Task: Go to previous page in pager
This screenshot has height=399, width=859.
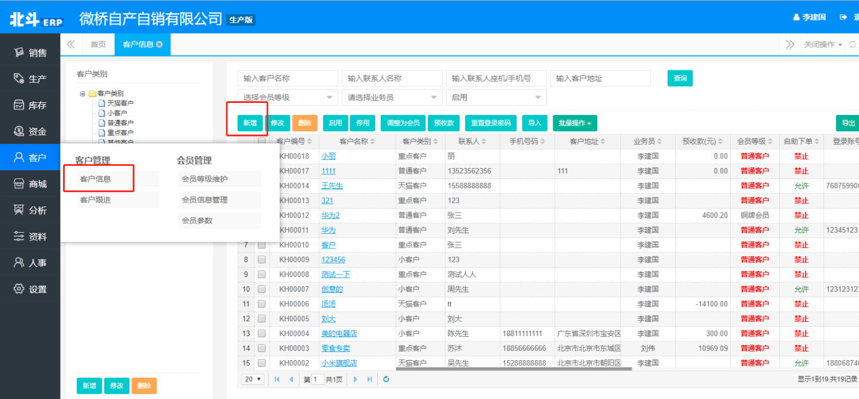Action: (x=291, y=379)
